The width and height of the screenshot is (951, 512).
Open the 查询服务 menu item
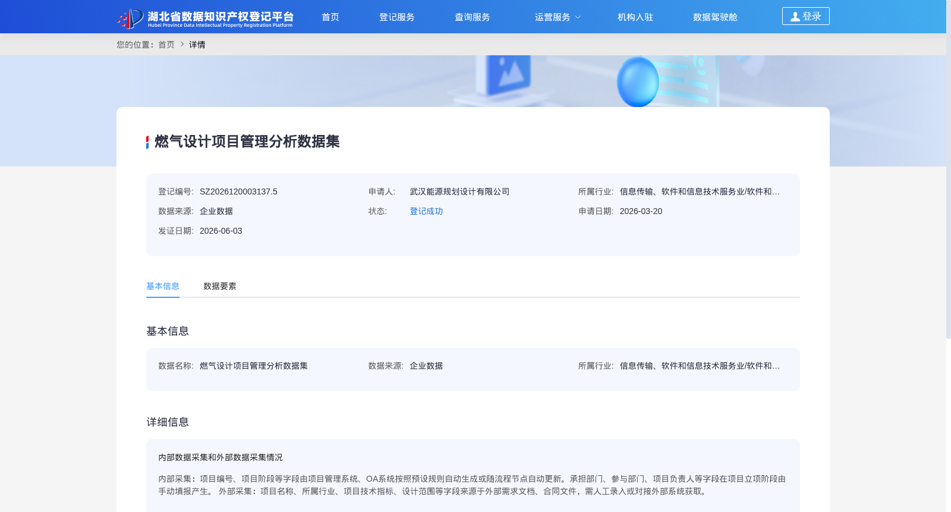point(473,17)
